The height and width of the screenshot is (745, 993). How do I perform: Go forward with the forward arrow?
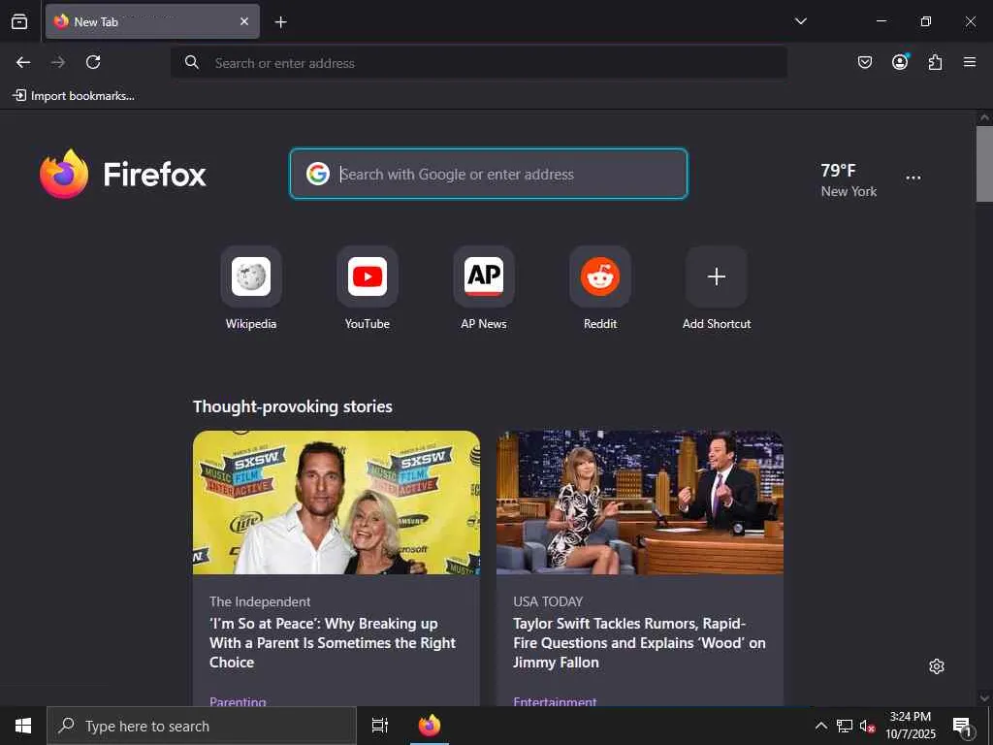click(58, 62)
